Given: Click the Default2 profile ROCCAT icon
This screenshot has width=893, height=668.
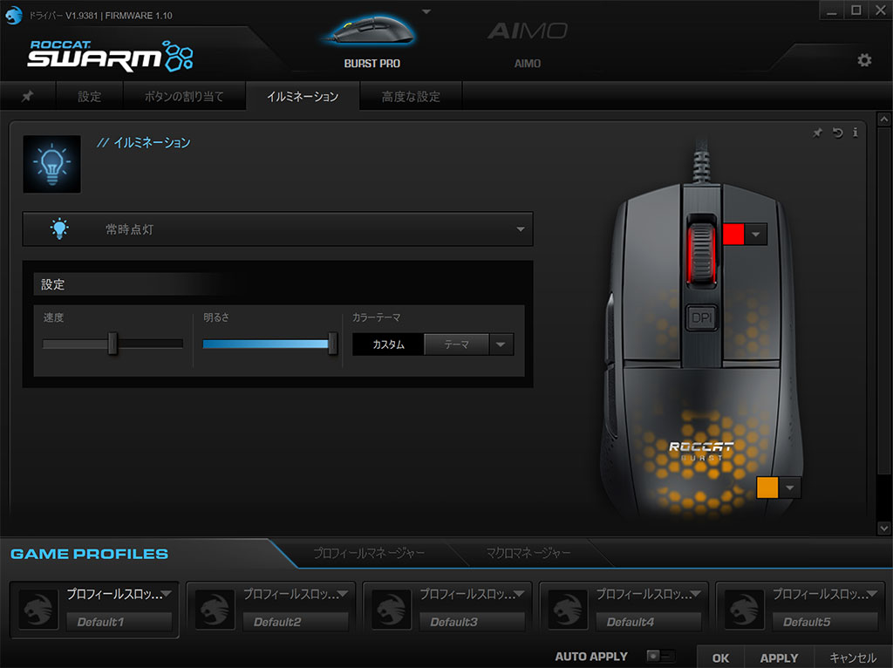Looking at the screenshot, I should (215, 610).
